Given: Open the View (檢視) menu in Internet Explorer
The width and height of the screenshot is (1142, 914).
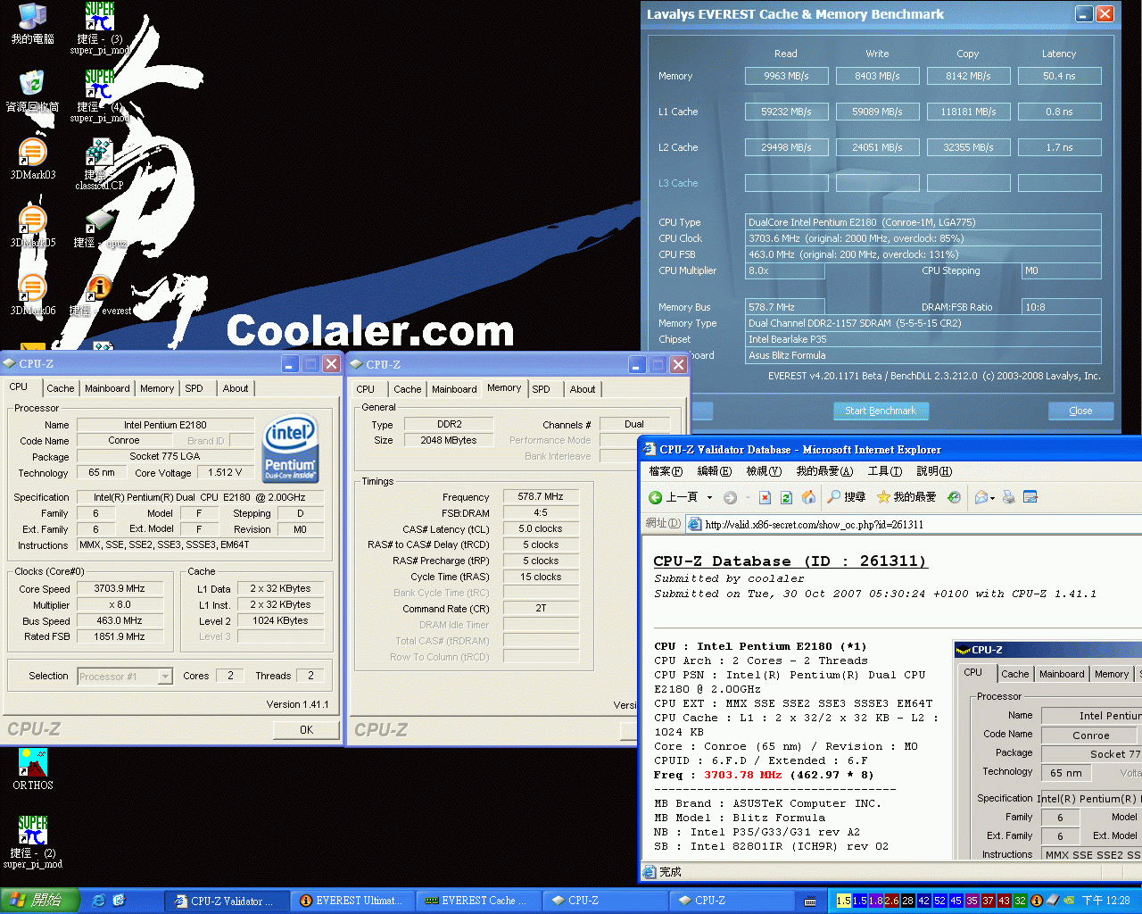Looking at the screenshot, I should tap(764, 471).
